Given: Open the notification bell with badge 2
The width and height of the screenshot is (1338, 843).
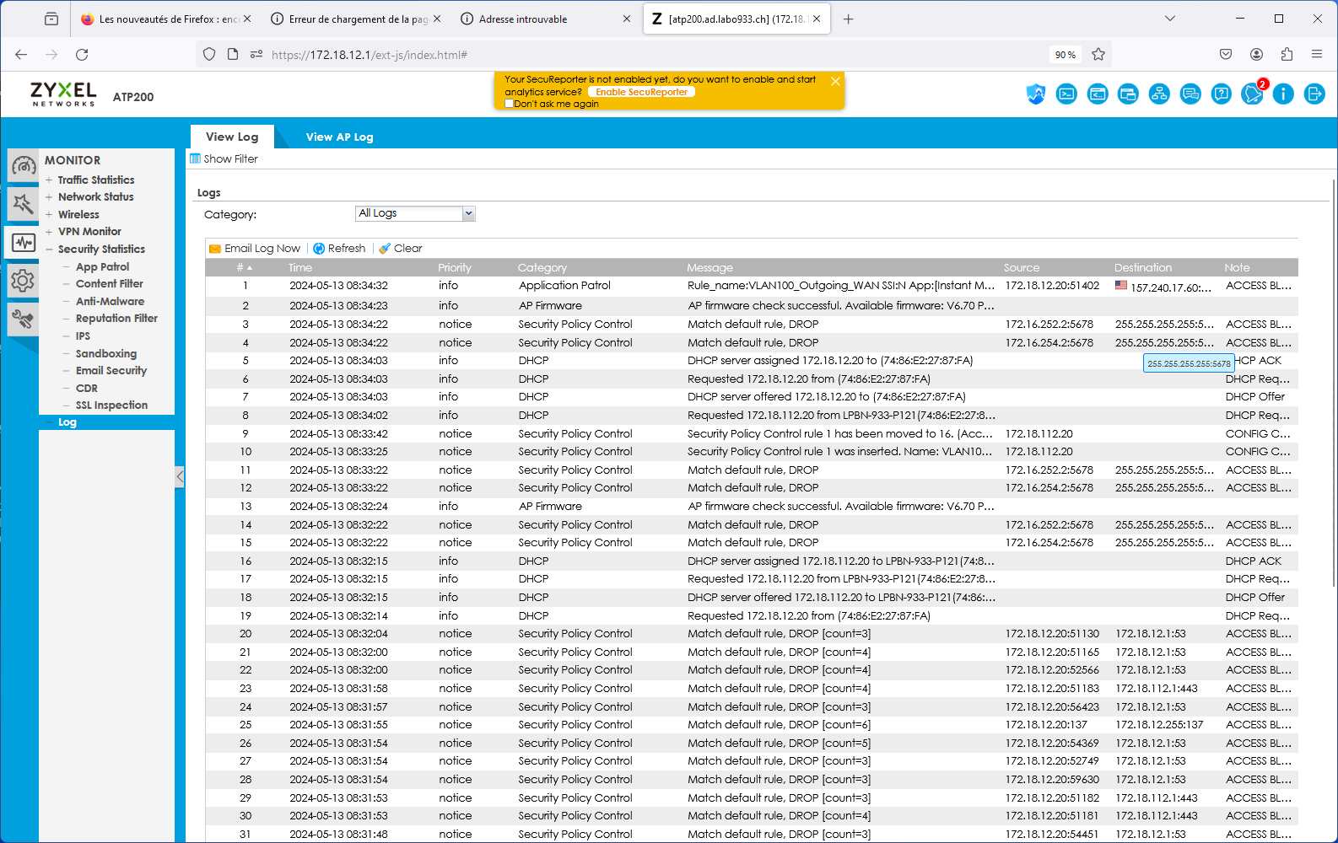Looking at the screenshot, I should tap(1253, 93).
